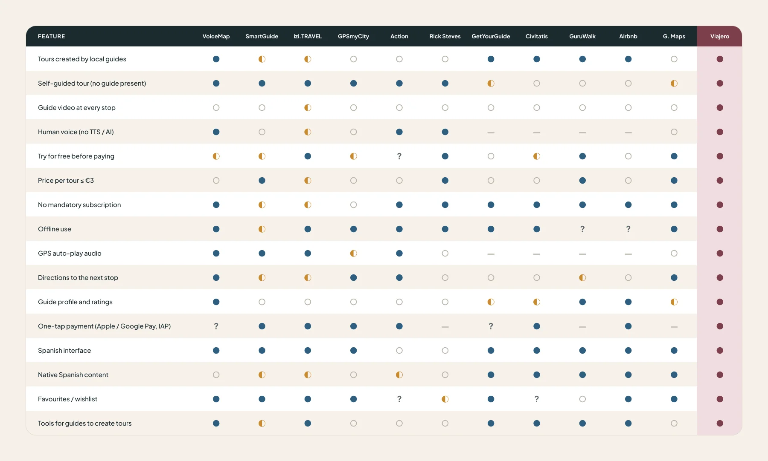Screen dimensions: 768x461
Task: Click GetYourGuide dash in Human voice row
Action: tap(491, 133)
